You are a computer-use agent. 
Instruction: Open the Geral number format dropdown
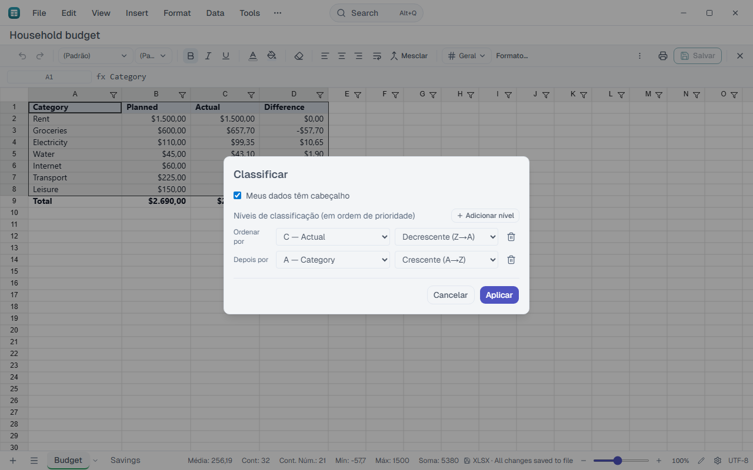pyautogui.click(x=467, y=56)
